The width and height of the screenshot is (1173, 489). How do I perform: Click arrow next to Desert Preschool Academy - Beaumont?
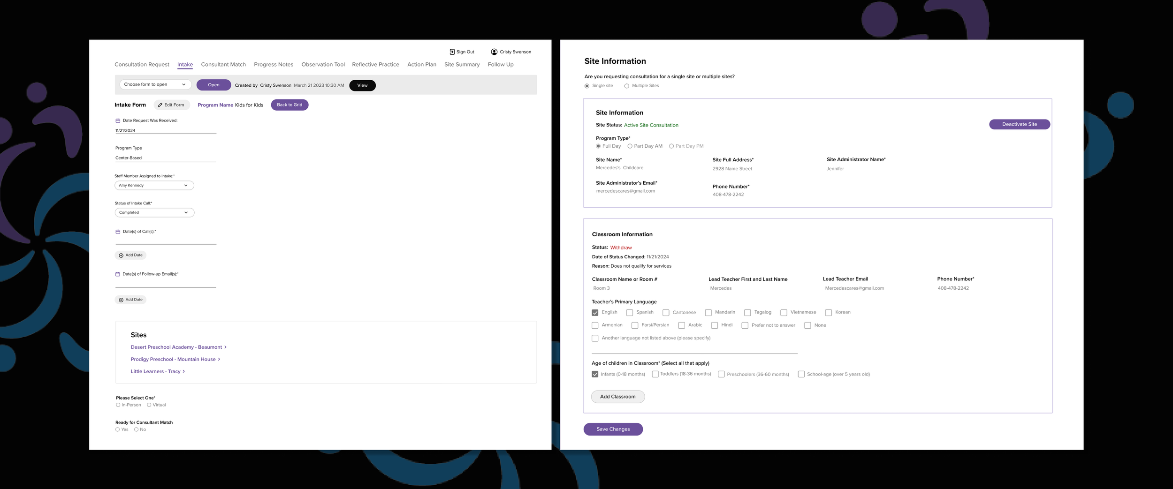click(x=225, y=347)
